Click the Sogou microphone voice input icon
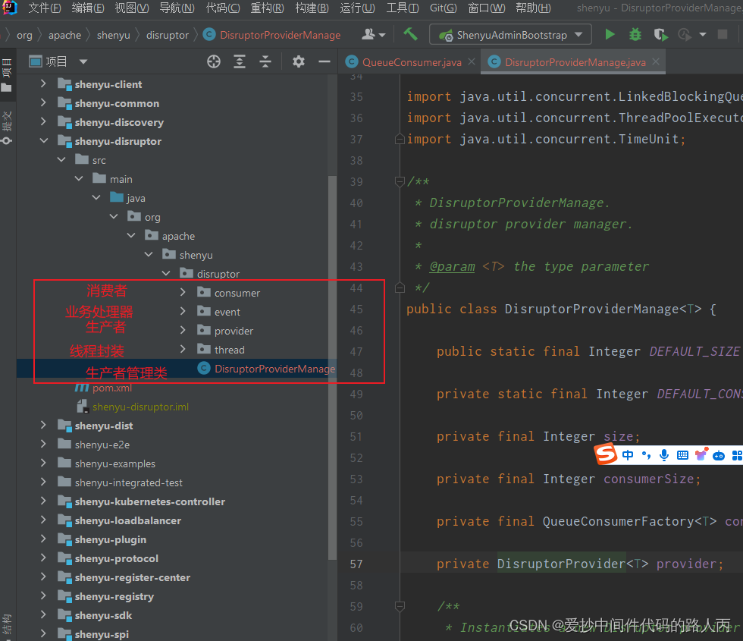743x641 pixels. tap(664, 455)
